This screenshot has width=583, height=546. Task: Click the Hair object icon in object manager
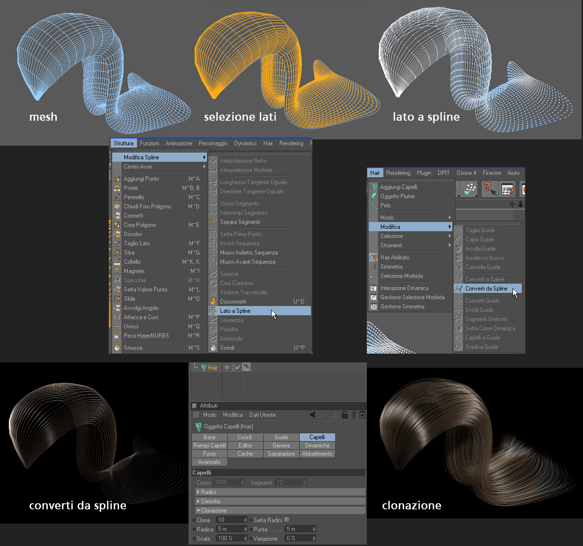[204, 368]
